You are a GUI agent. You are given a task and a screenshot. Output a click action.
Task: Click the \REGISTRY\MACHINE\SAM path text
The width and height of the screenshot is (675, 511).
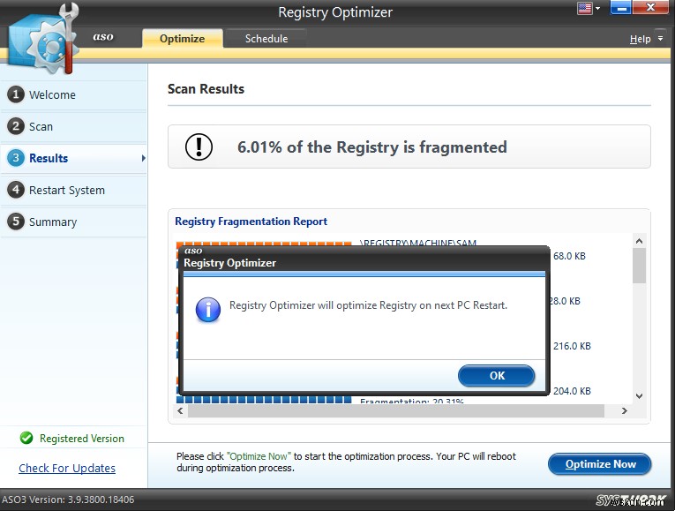coord(418,243)
